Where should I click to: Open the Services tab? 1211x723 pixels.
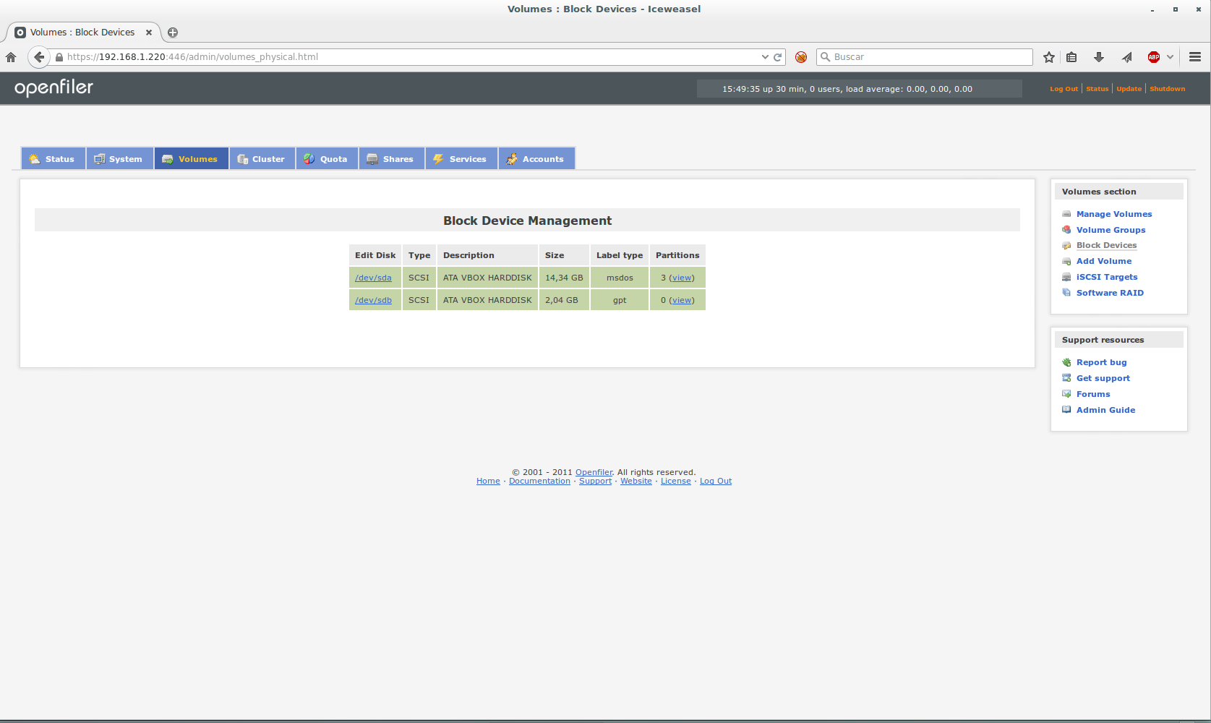[461, 159]
